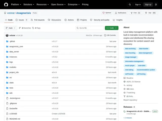Expand the Enterprise menu

click(74, 5)
